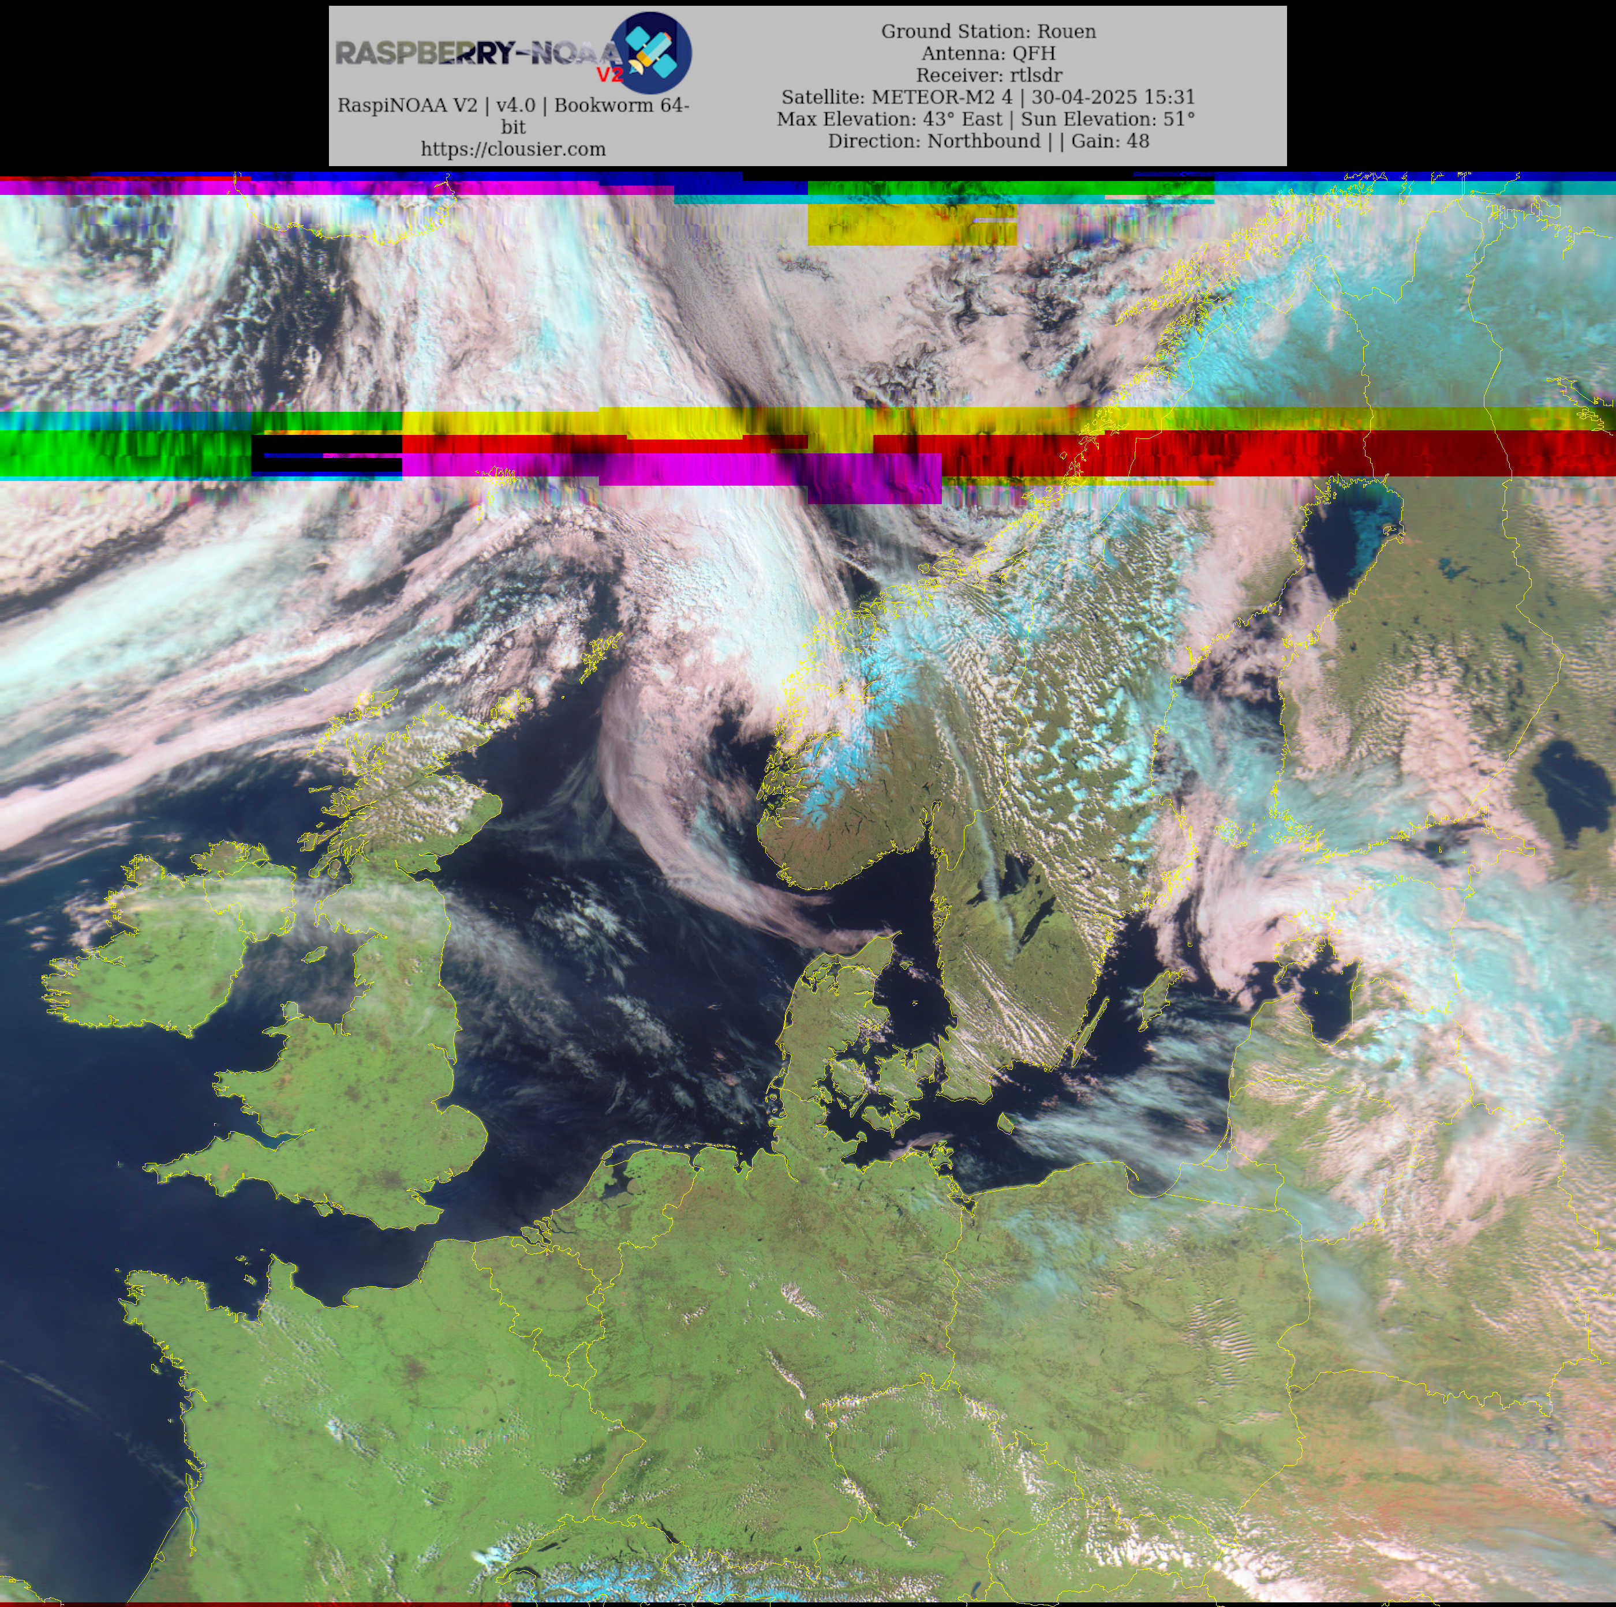Screen dimensions: 1616x1607
Task: Click the 'Direction: Northbound | | Gain: 48' line
Action: coord(988,141)
